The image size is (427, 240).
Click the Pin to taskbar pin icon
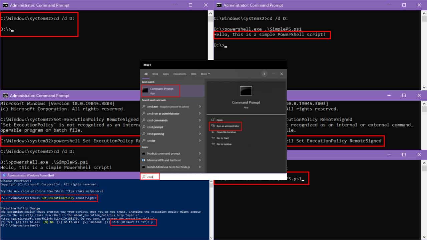point(213,144)
